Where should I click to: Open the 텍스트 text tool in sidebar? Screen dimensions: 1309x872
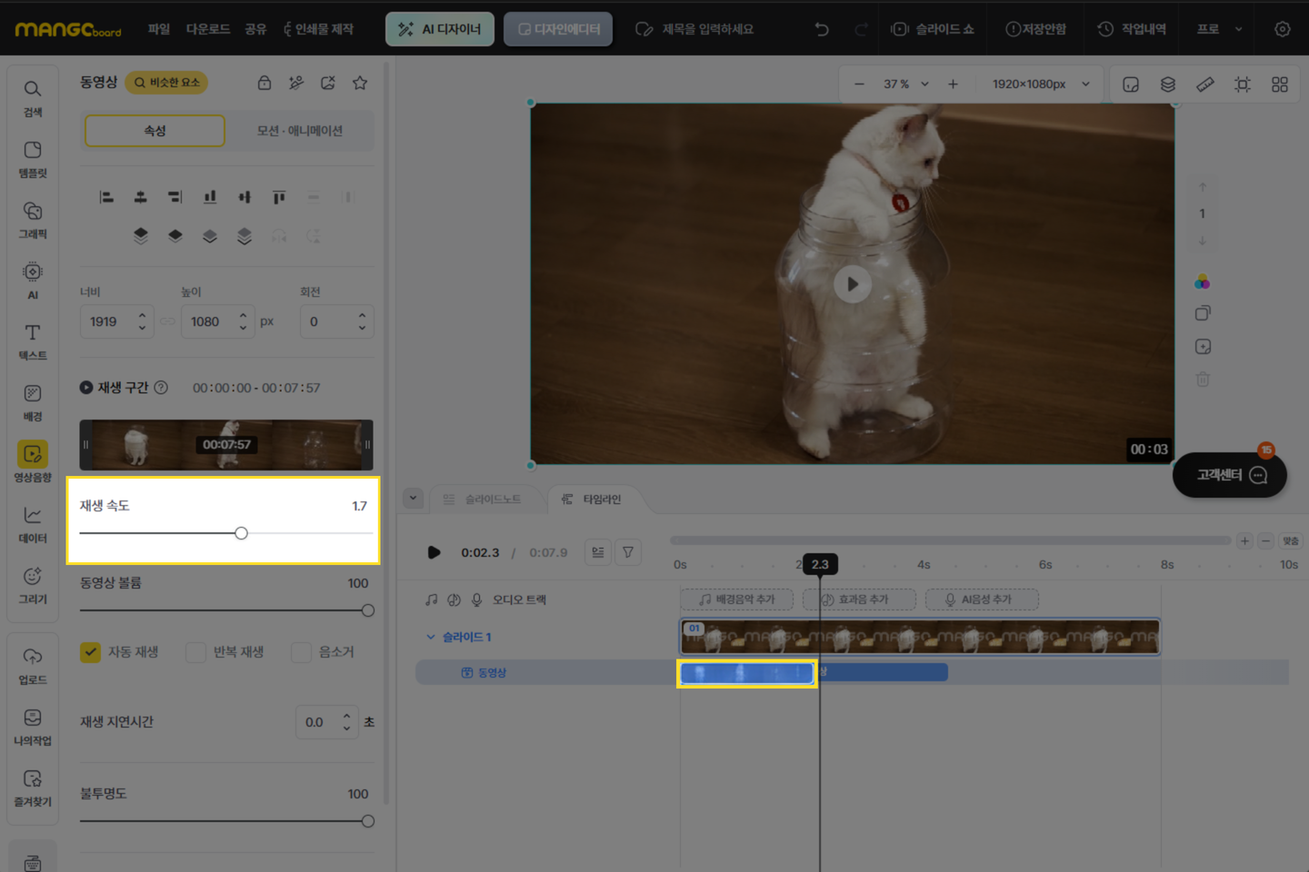tap(33, 342)
